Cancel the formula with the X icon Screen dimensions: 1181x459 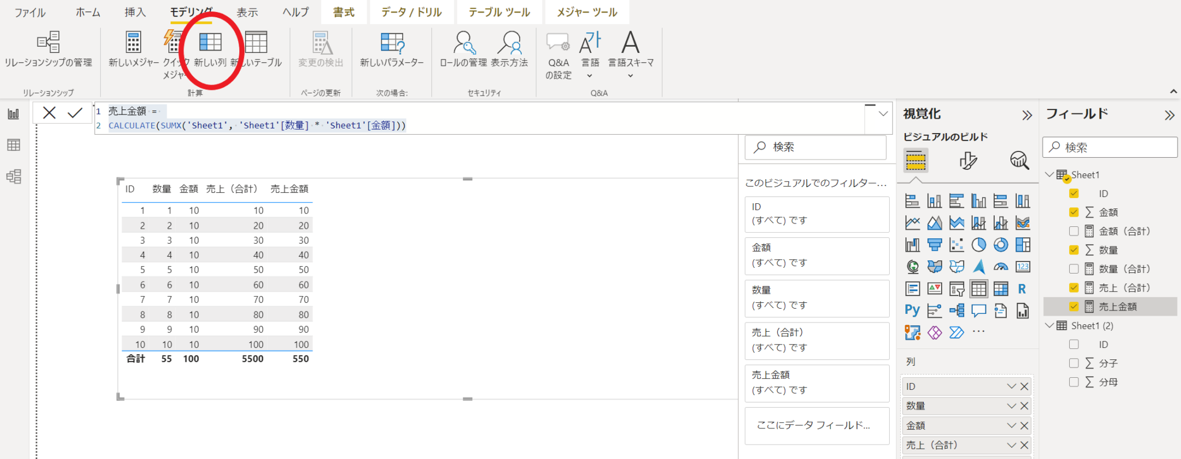[50, 113]
